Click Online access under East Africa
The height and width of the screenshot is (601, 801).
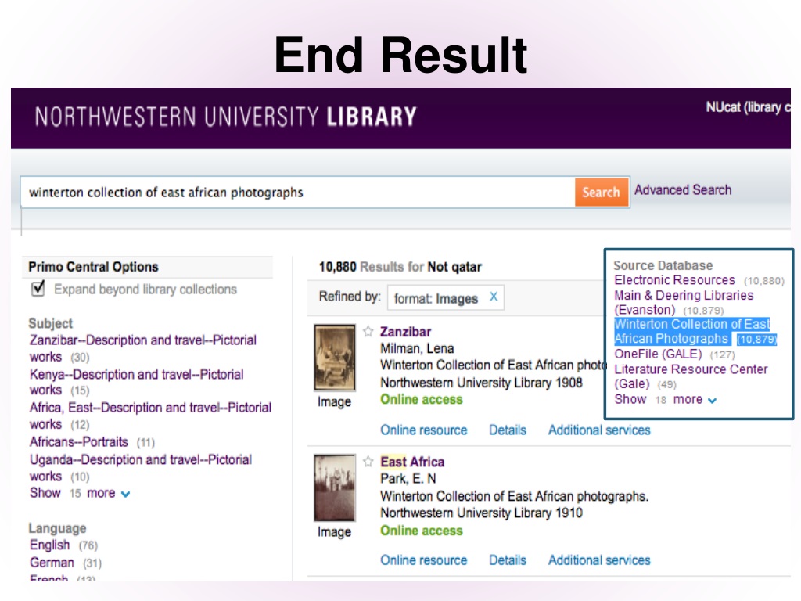(x=422, y=531)
